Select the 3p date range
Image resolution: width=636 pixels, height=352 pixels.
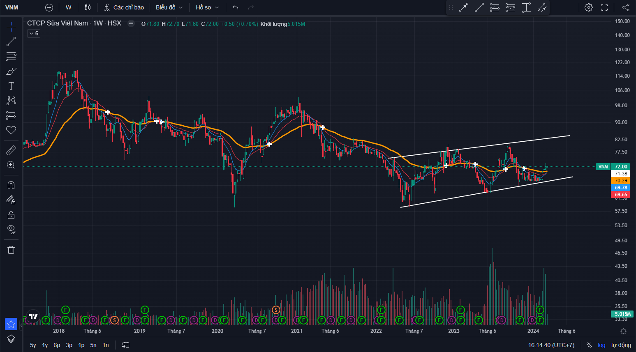click(x=69, y=345)
